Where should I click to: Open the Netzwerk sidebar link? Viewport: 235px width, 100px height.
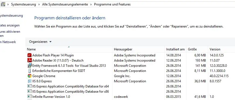8,42
